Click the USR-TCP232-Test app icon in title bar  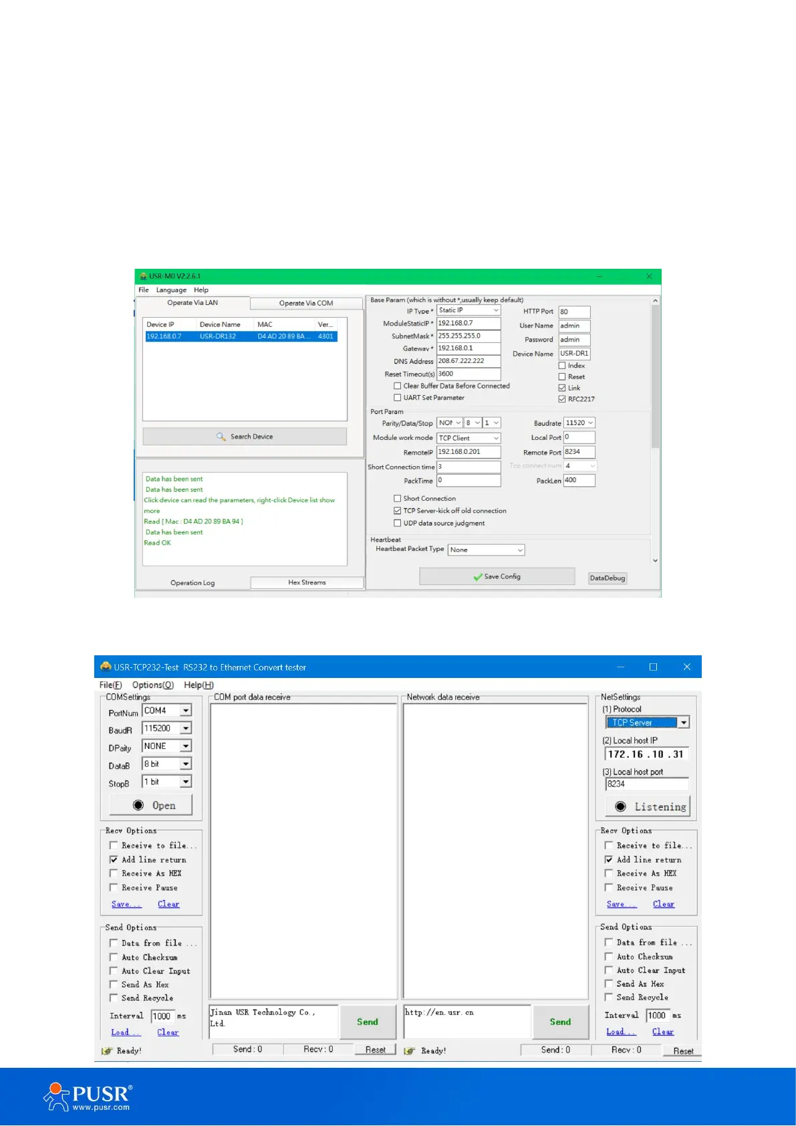click(x=106, y=667)
